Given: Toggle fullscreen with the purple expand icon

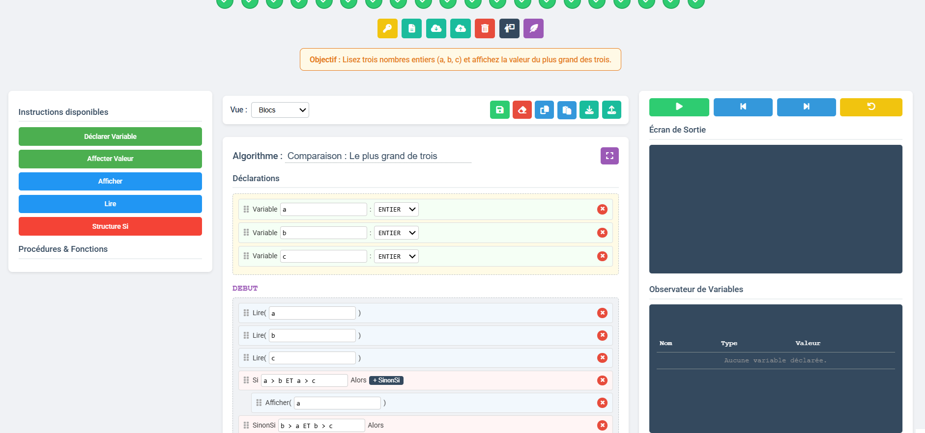Looking at the screenshot, I should tap(609, 156).
